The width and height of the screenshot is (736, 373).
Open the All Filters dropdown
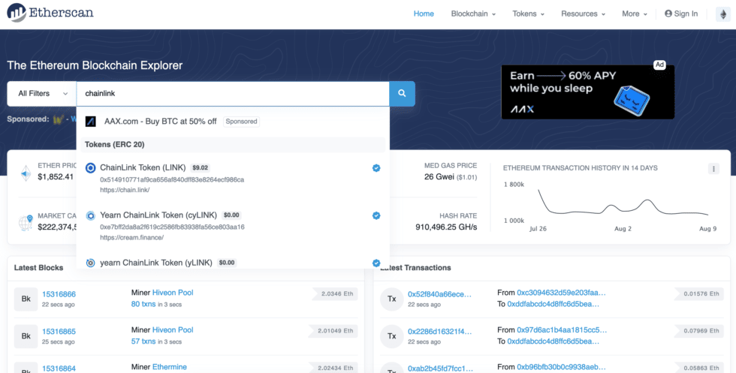[x=42, y=94]
